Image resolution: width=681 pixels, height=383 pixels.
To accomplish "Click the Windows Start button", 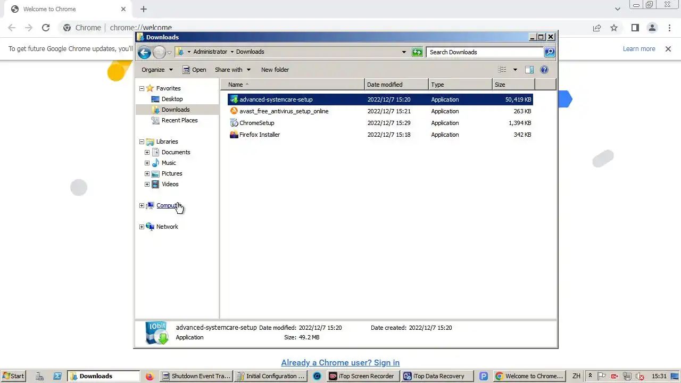I will (x=13, y=376).
